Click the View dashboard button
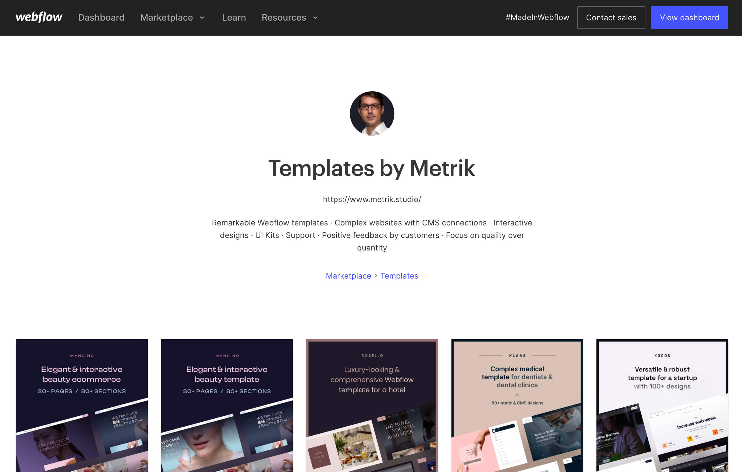742x472 pixels. [x=689, y=17]
